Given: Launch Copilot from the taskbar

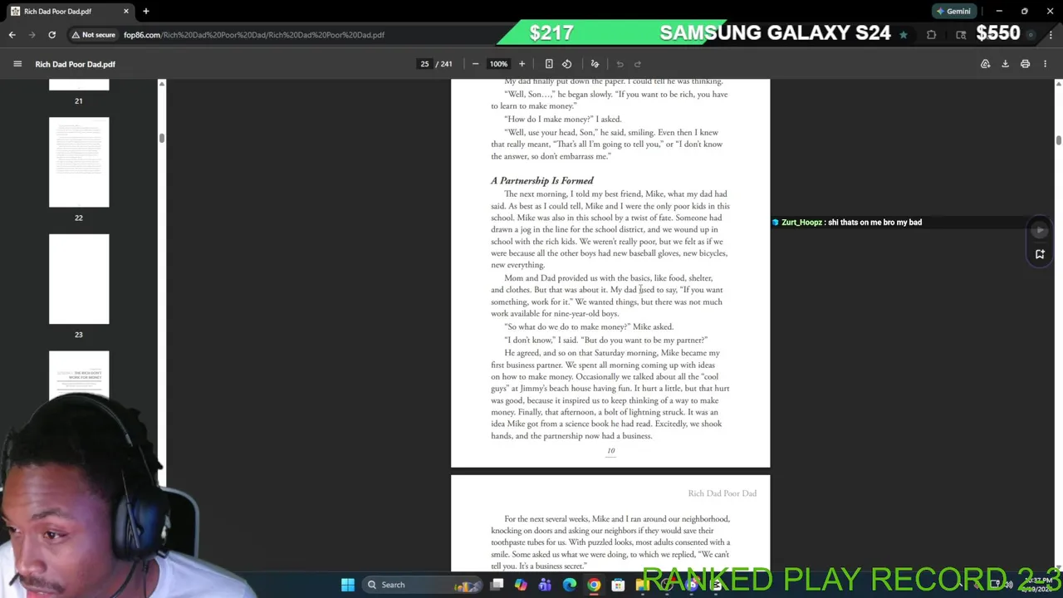Looking at the screenshot, I should (x=521, y=585).
